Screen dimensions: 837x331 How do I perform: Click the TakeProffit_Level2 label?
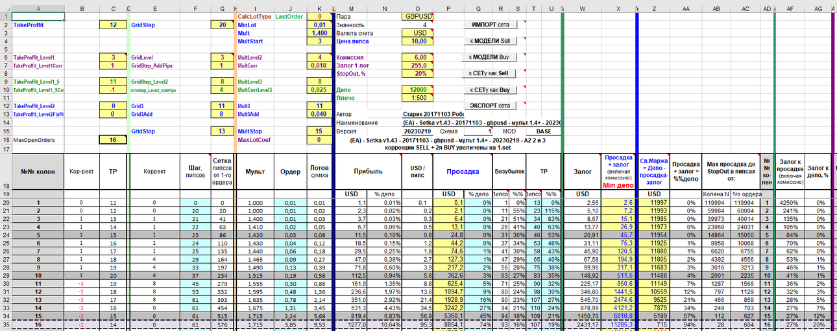(x=34, y=106)
